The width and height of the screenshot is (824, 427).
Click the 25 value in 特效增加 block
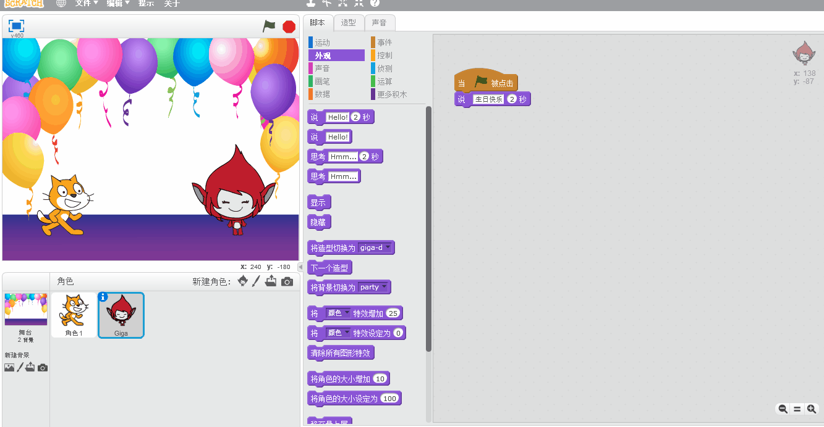393,313
